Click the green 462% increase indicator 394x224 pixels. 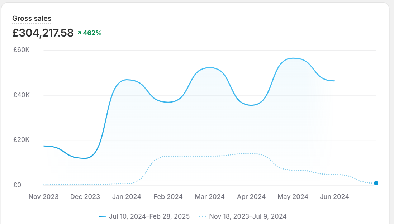click(x=90, y=33)
